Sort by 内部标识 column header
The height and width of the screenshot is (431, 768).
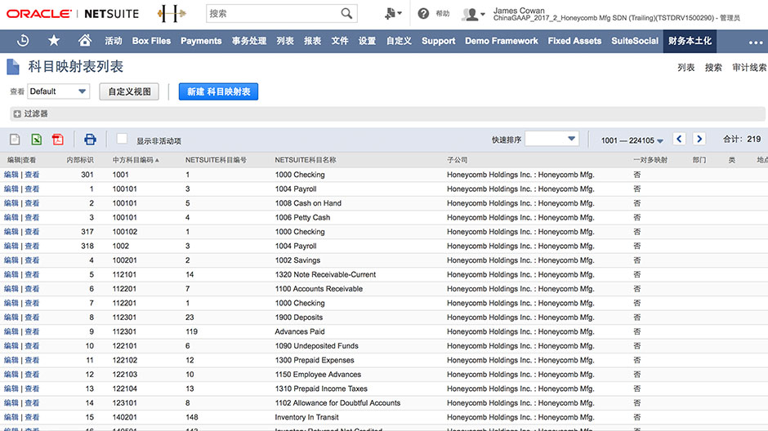[x=80, y=160]
